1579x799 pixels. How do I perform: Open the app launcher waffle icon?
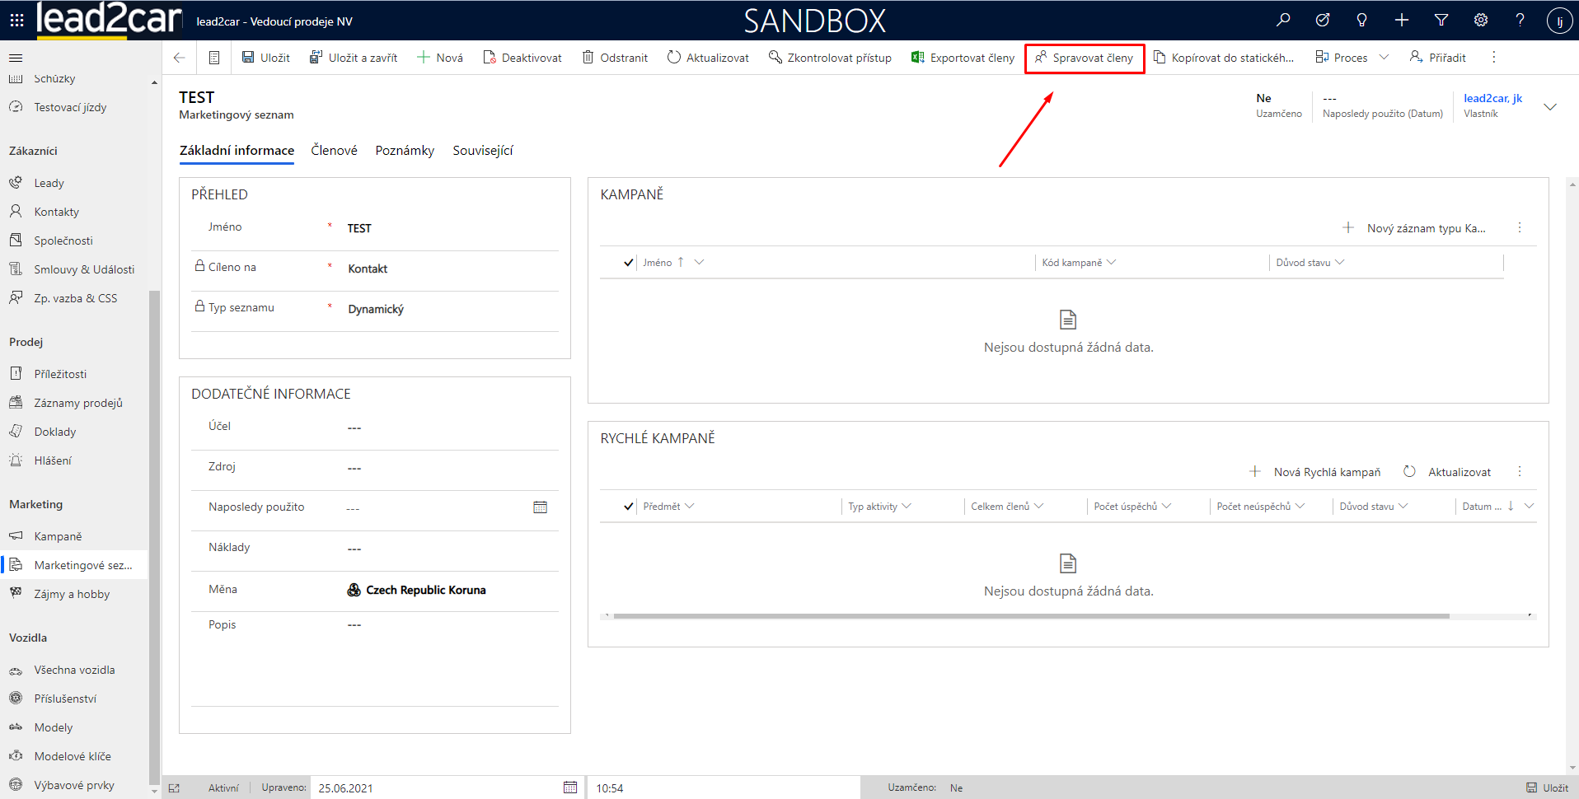coord(16,20)
